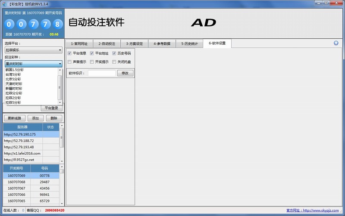This screenshot has height=216, width=345.
Task: Click the 修改 modify button
Action: point(125,73)
